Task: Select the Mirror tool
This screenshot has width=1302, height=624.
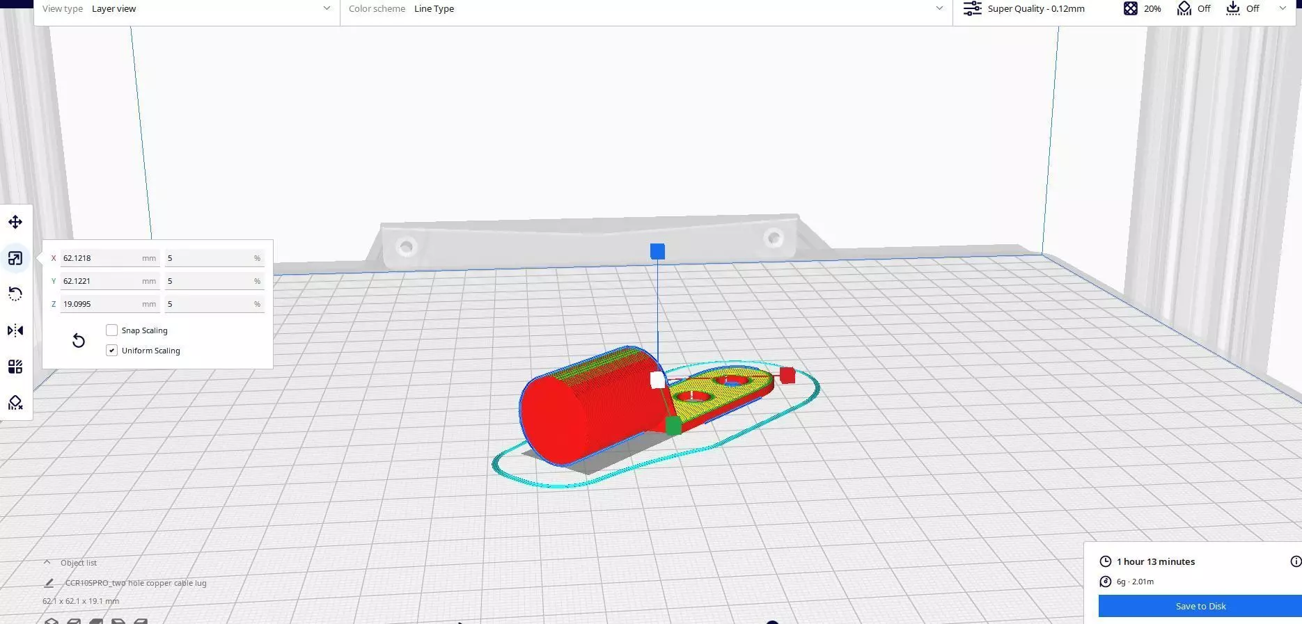Action: coord(15,330)
